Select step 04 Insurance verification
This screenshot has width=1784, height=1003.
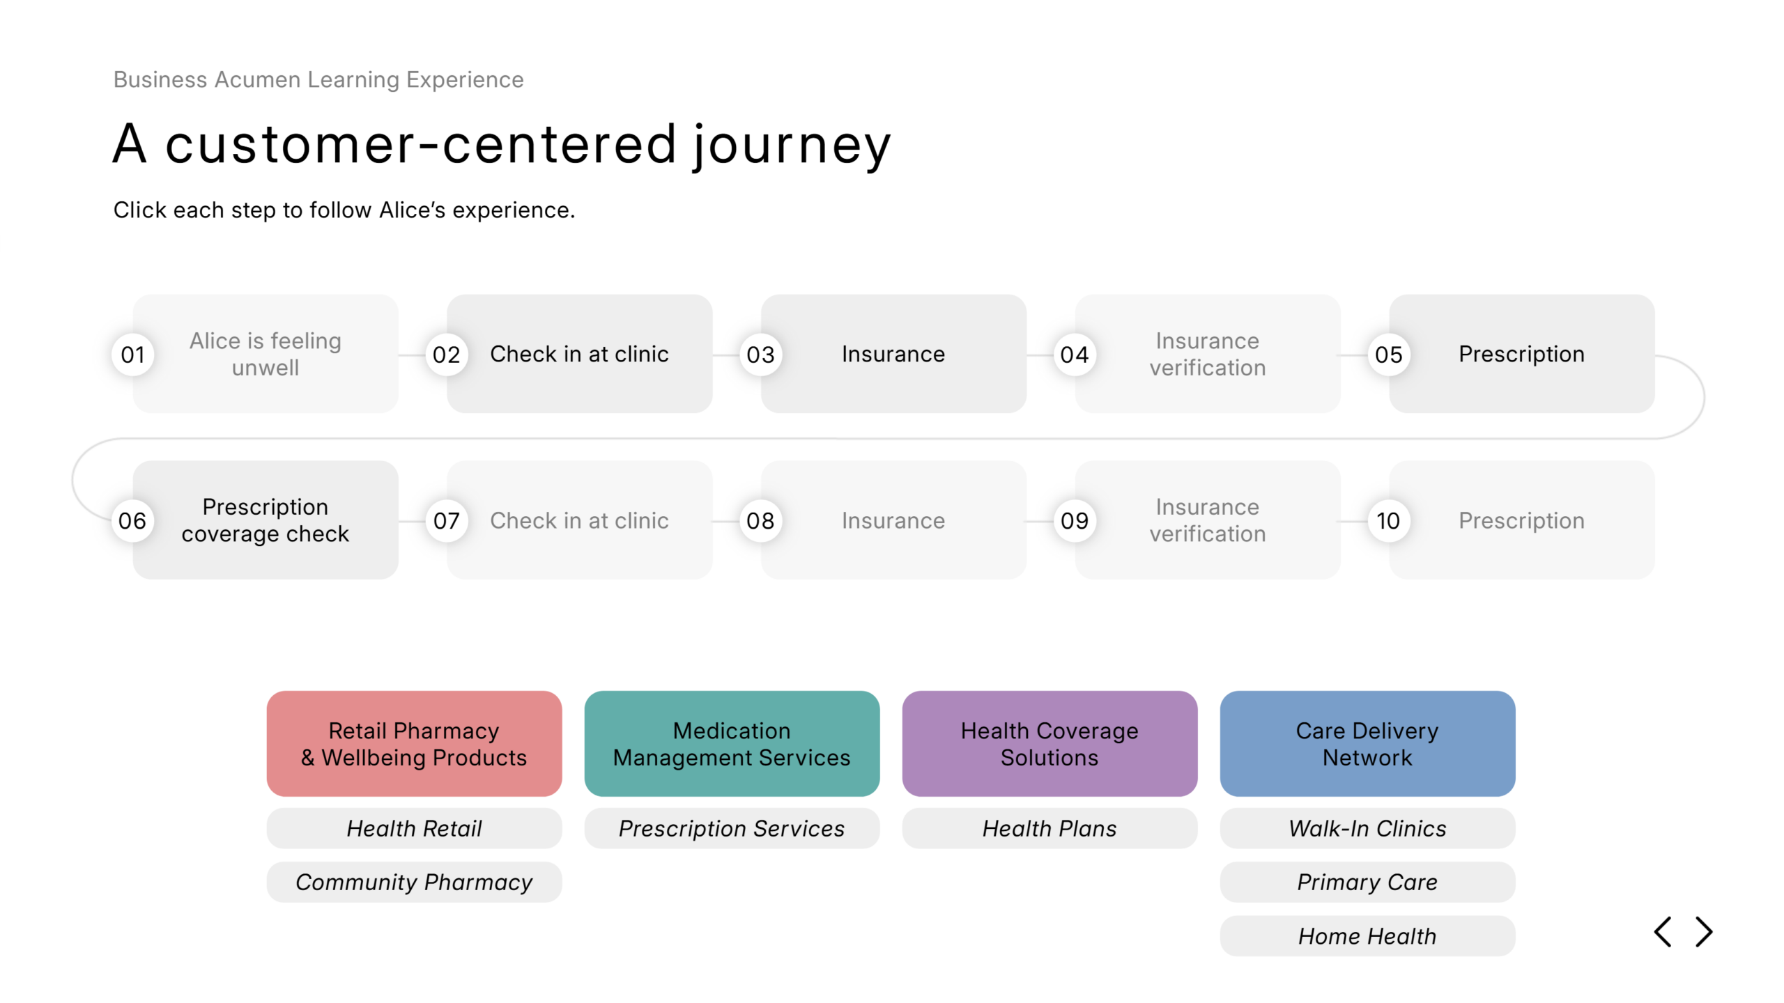tap(1207, 354)
